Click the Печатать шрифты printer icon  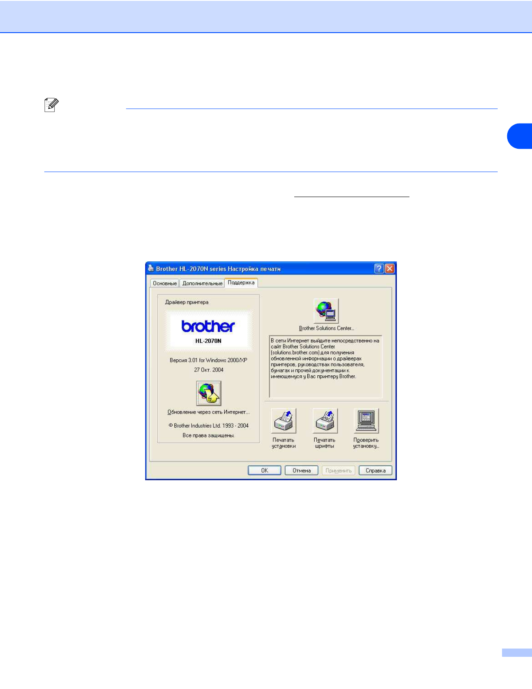[325, 421]
